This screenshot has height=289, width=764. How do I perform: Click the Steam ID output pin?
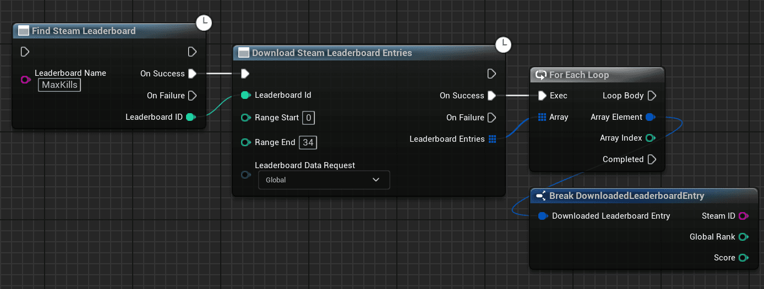click(743, 216)
